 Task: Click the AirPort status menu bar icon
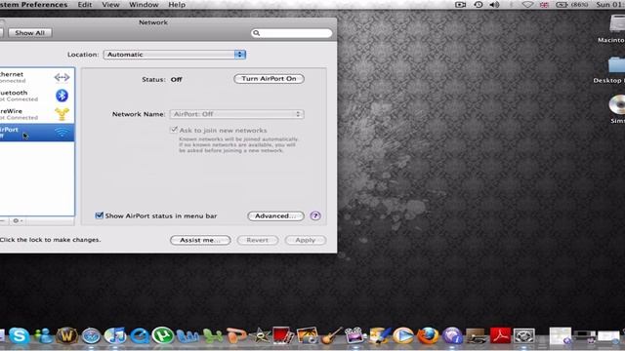527,4
